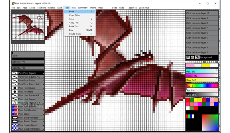The width and height of the screenshot is (230, 133).
Task: Pick the Pixel Line Square icon
Action: click(x=15, y=99)
